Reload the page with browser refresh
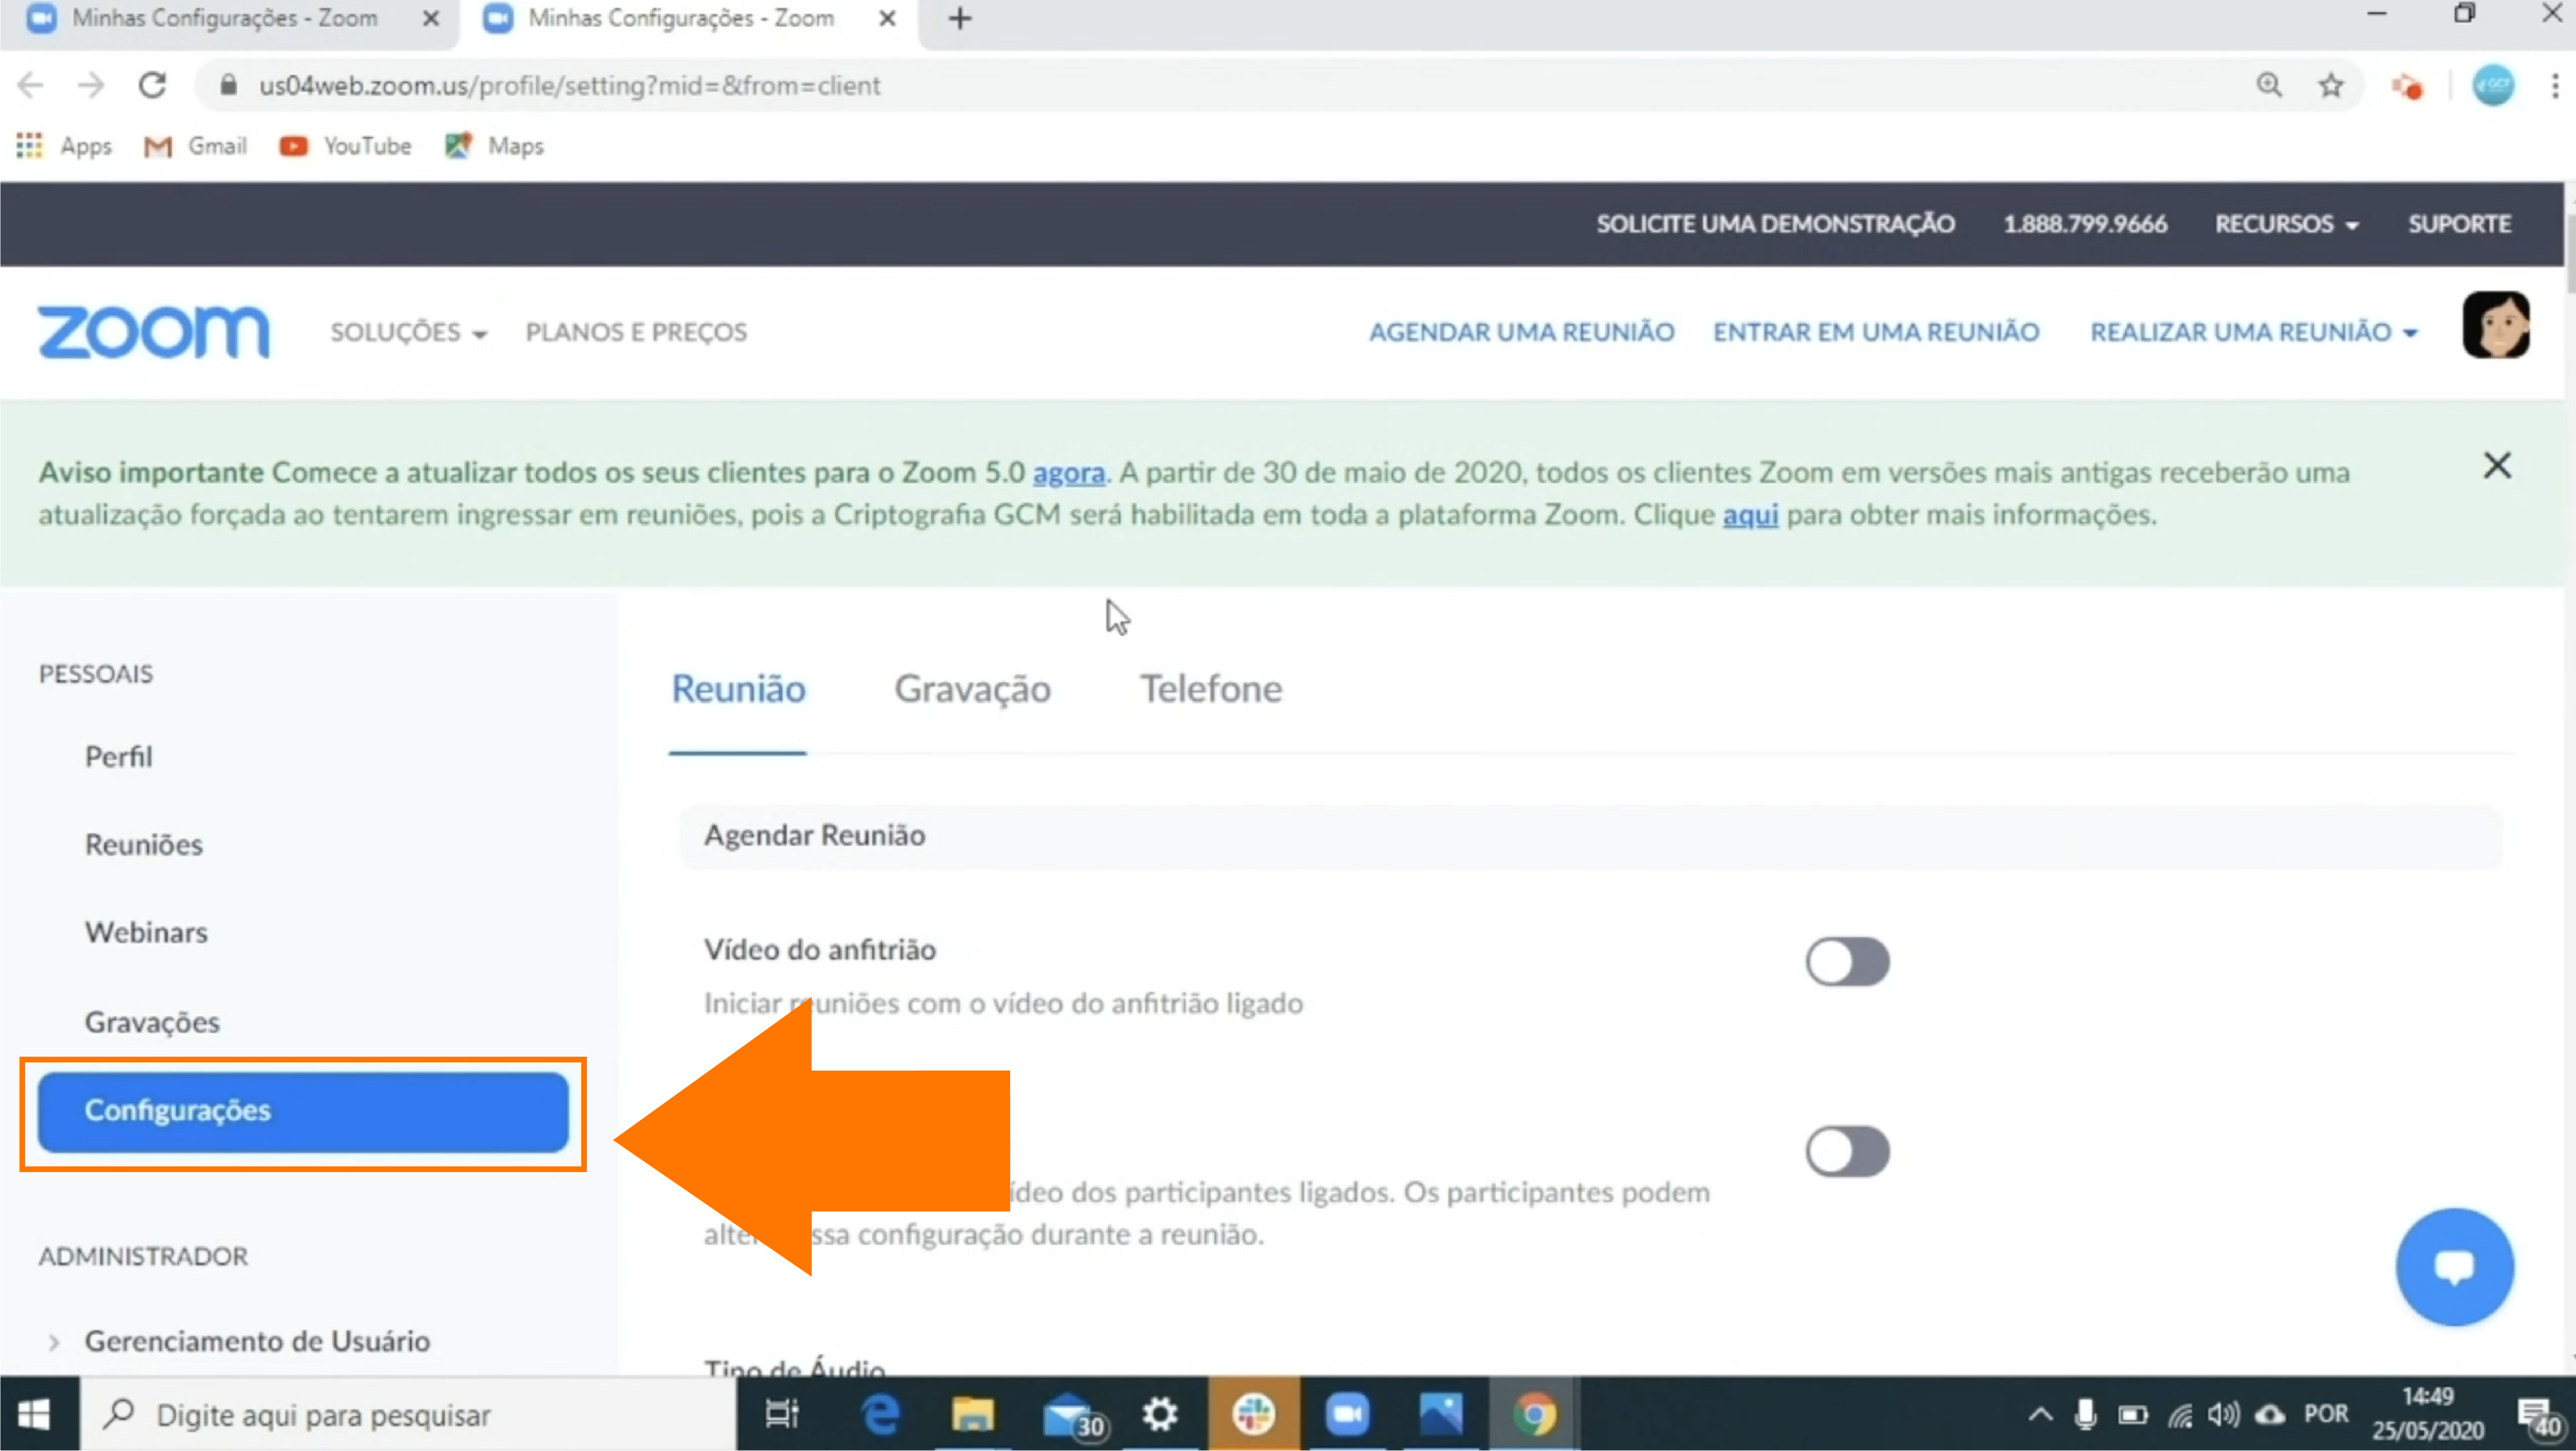The height and width of the screenshot is (1451, 2576). [152, 85]
